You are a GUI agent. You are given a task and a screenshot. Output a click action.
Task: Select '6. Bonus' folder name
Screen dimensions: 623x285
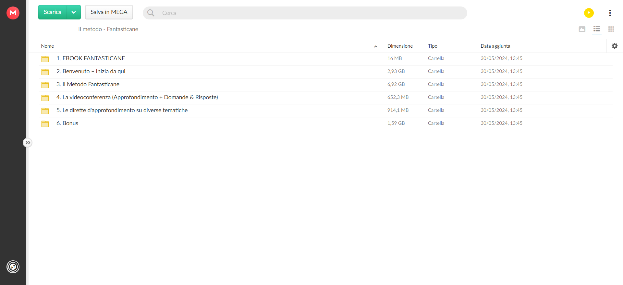[x=67, y=123]
